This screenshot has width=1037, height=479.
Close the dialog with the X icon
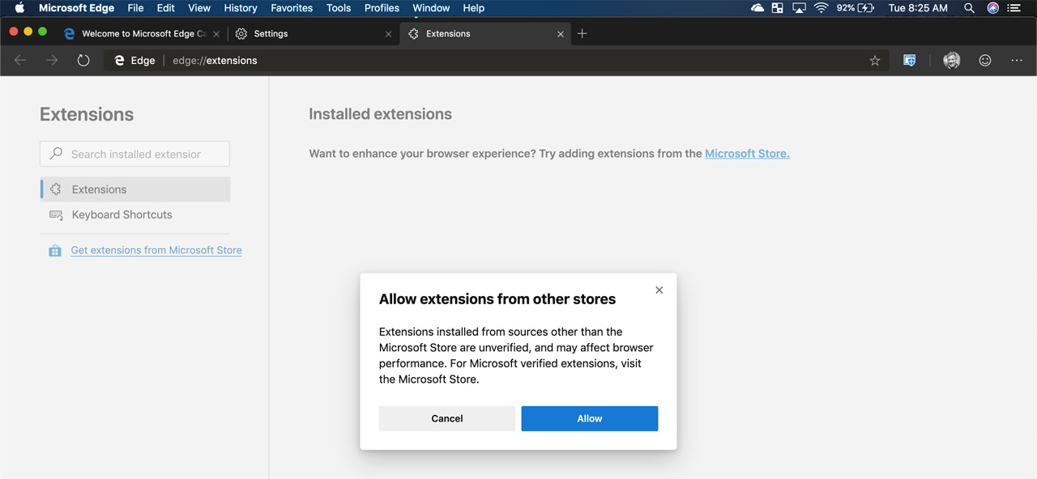(659, 290)
